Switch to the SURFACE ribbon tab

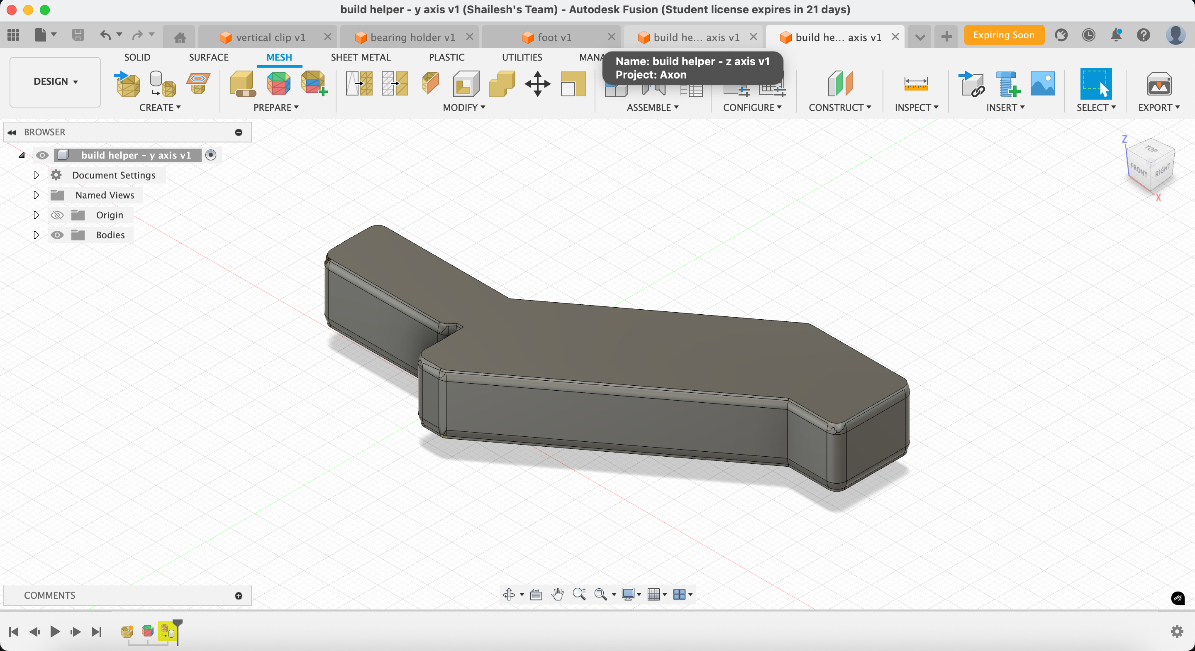pyautogui.click(x=209, y=57)
